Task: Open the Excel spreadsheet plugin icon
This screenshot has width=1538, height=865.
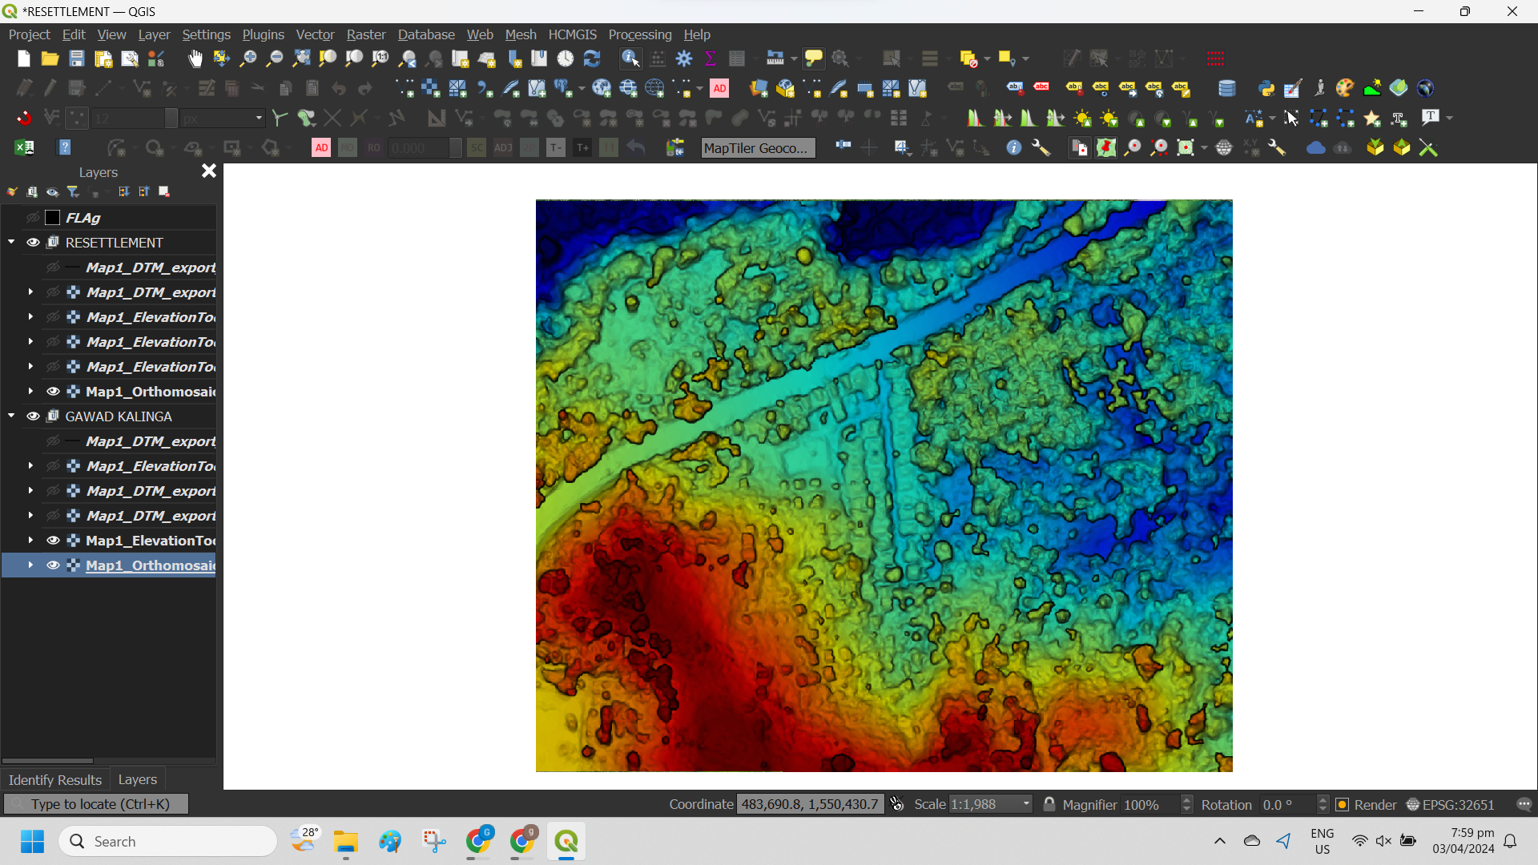Action: coord(24,147)
